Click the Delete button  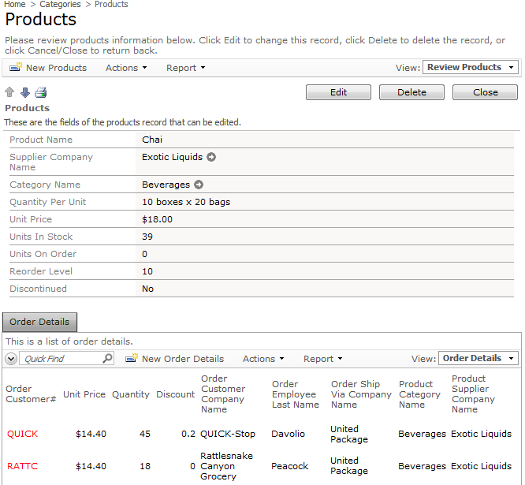coord(411,92)
